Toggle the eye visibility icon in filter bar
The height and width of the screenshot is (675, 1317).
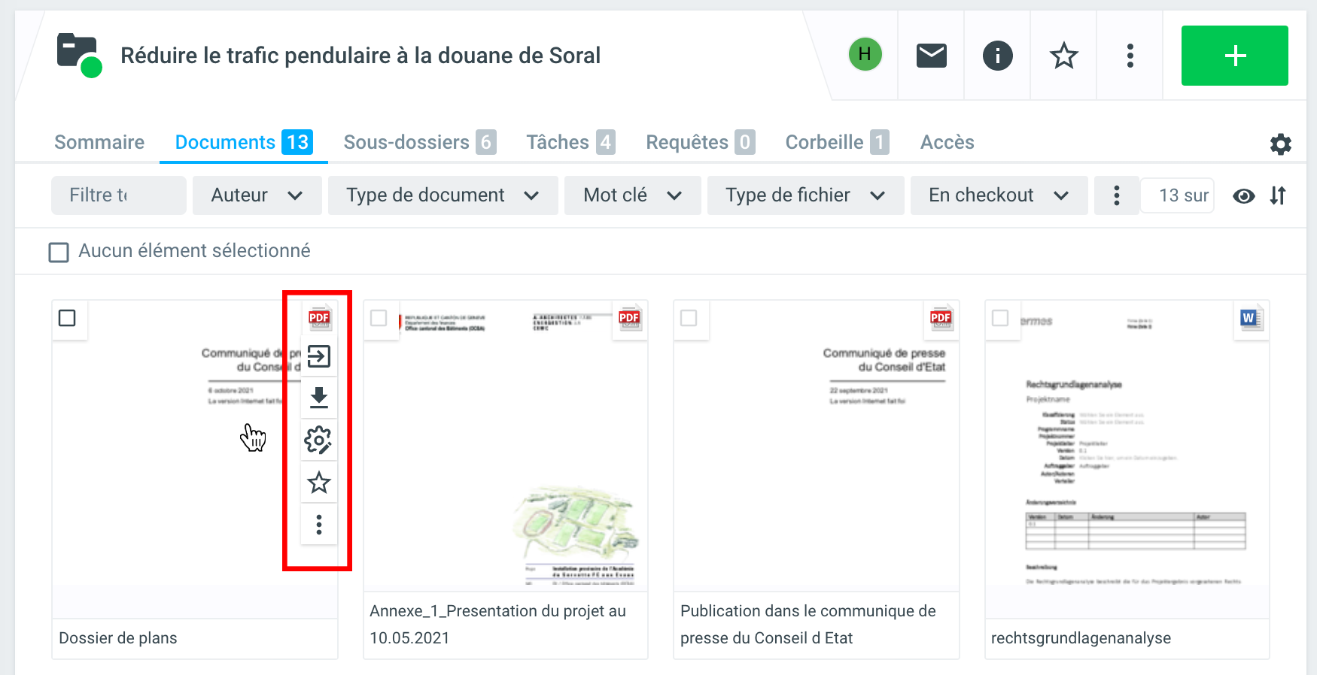1243,196
